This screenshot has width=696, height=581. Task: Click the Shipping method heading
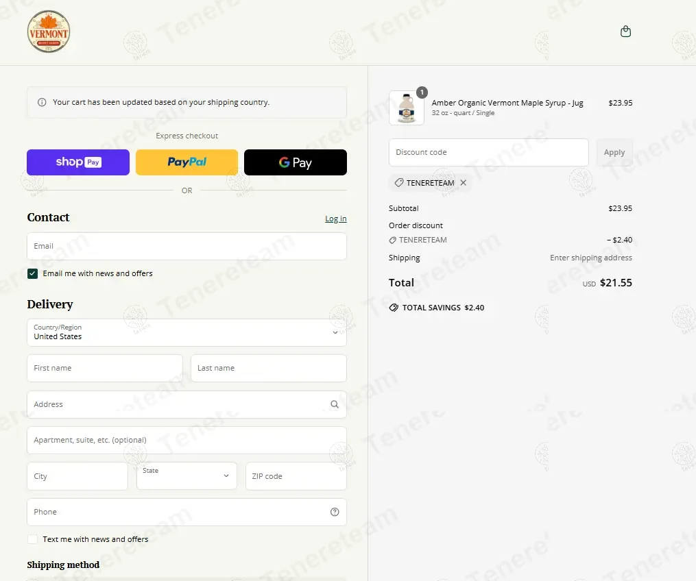click(x=63, y=565)
